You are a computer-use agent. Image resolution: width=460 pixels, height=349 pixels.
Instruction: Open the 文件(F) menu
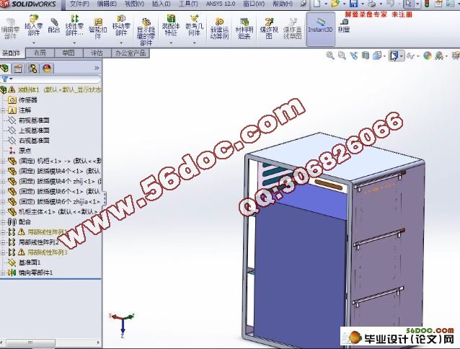[79, 4]
